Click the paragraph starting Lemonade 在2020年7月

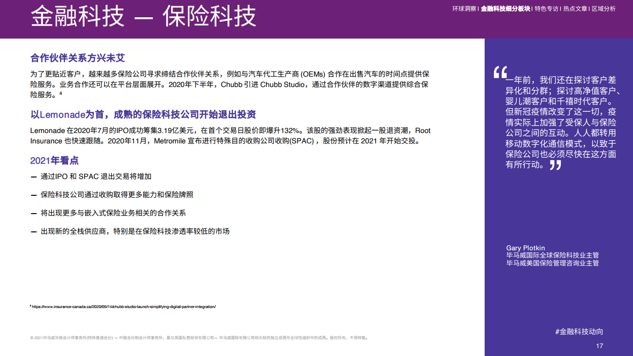[230, 135]
